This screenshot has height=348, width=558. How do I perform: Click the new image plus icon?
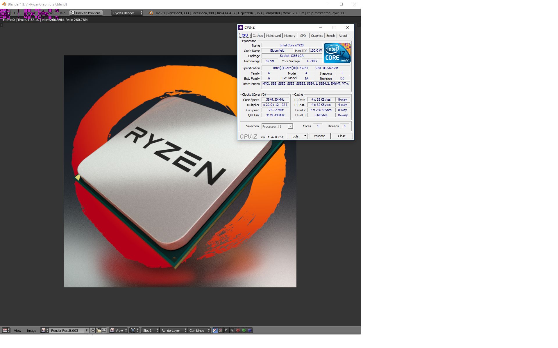pos(93,330)
